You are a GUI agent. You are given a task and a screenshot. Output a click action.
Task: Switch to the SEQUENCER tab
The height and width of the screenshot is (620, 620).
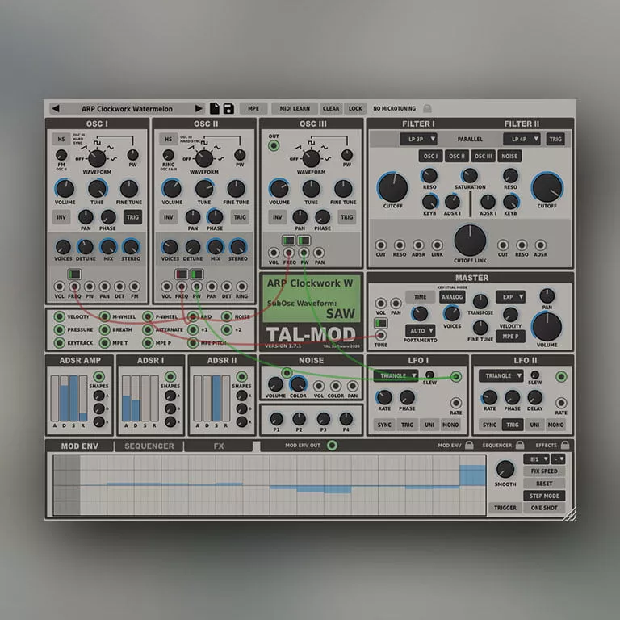coord(149,446)
